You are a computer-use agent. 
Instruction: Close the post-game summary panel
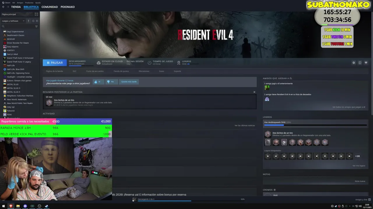click(254, 92)
